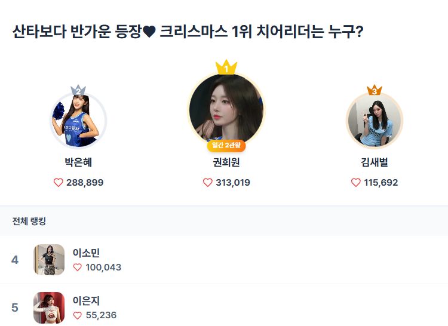The height and width of the screenshot is (326, 448).
Task: Open the third-place profile photo
Action: [x=375, y=121]
